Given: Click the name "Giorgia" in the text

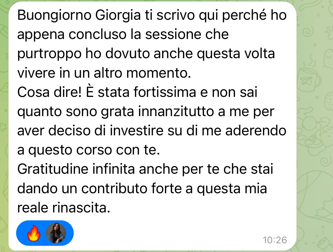Looking at the screenshot, I should pos(118,16).
